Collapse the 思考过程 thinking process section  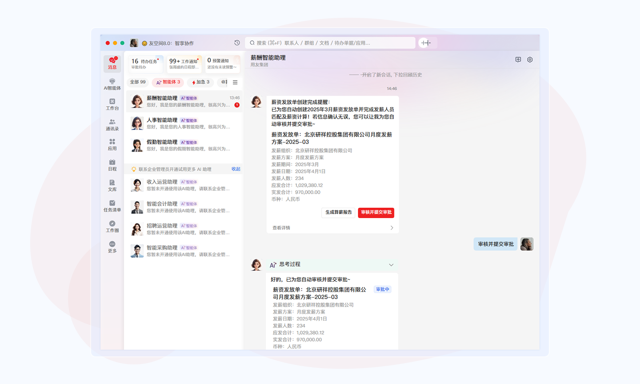click(x=391, y=265)
